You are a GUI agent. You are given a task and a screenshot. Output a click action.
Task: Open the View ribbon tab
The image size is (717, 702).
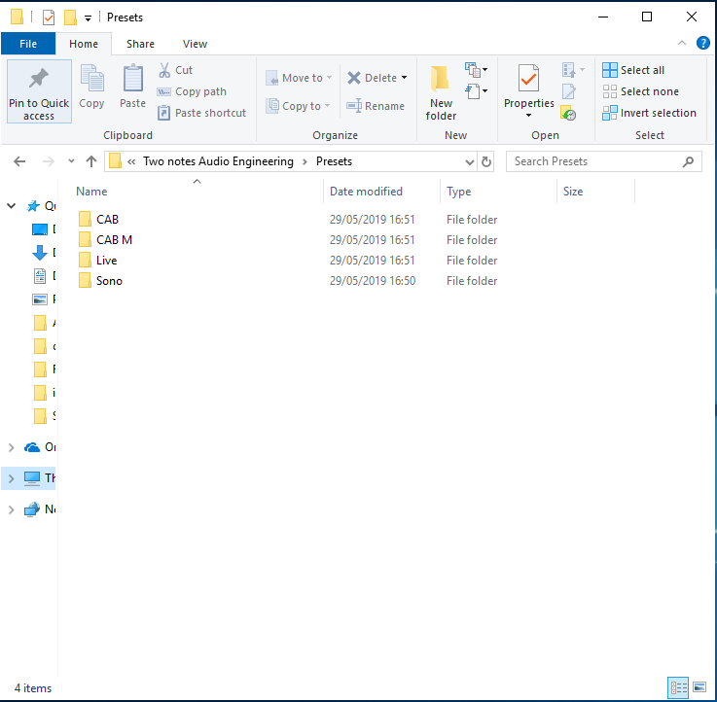click(x=195, y=44)
